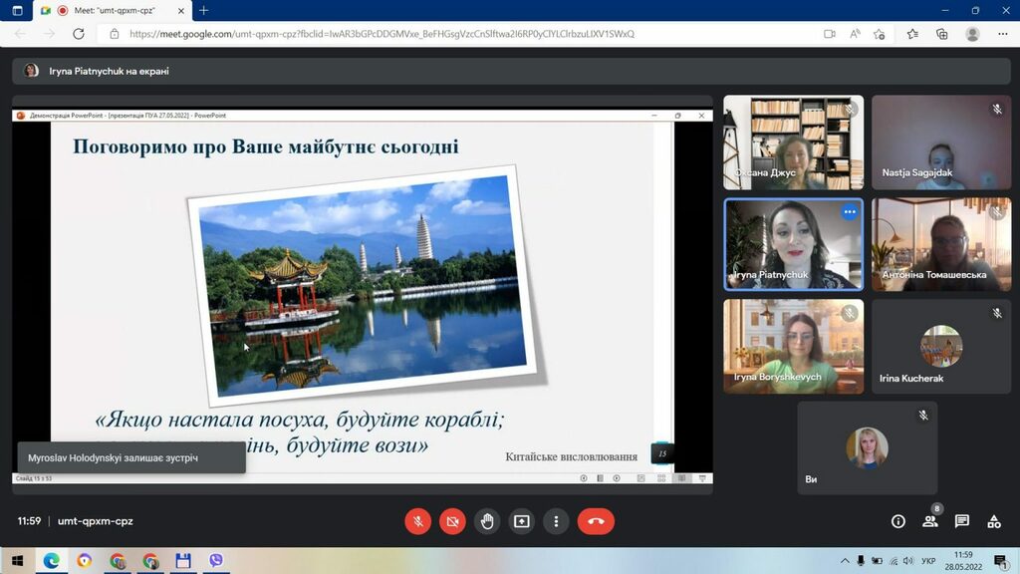Select Oksana's video tile with bookshelf
The height and width of the screenshot is (574, 1020).
[x=794, y=143]
